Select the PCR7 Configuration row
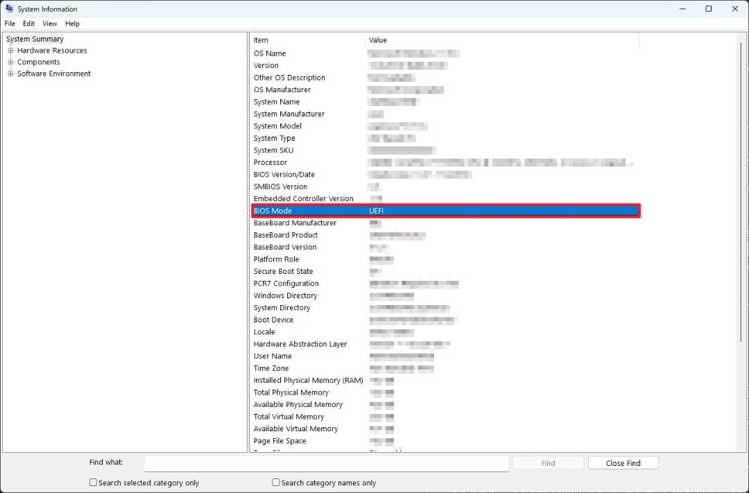Image resolution: width=749 pixels, height=493 pixels. click(x=445, y=284)
